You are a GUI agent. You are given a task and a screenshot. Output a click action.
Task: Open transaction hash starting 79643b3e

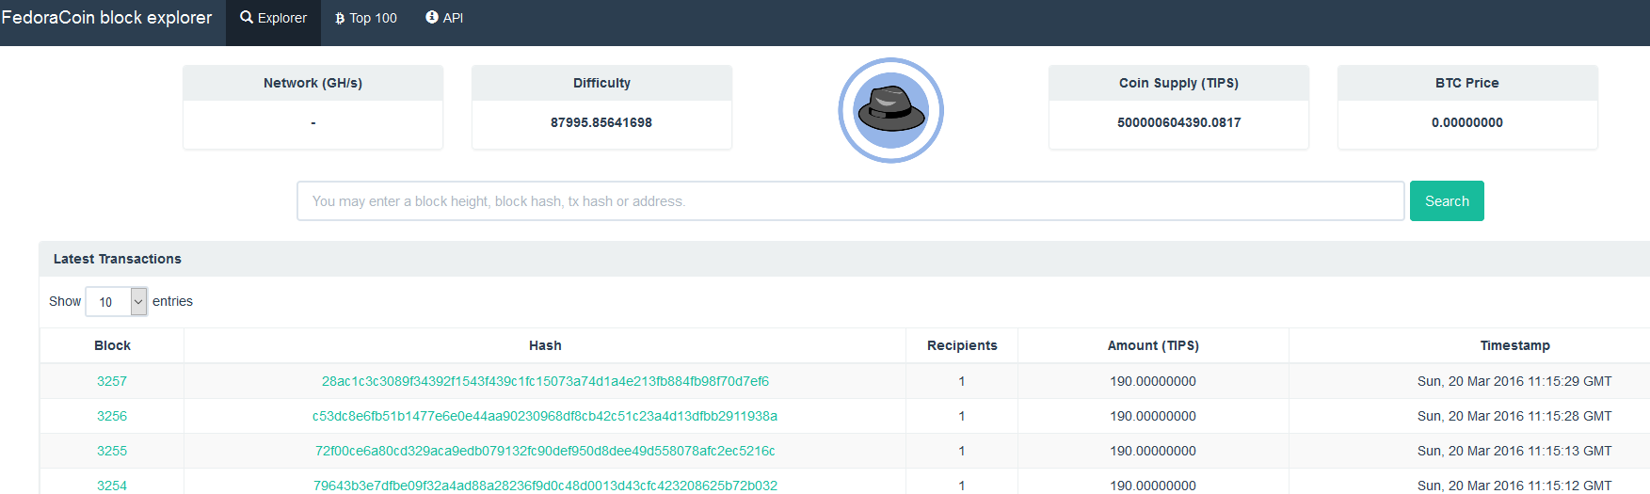[x=545, y=486]
